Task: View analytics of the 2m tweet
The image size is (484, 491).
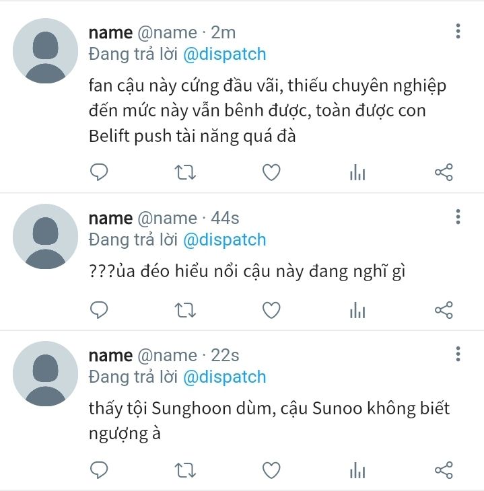Action: click(x=357, y=172)
